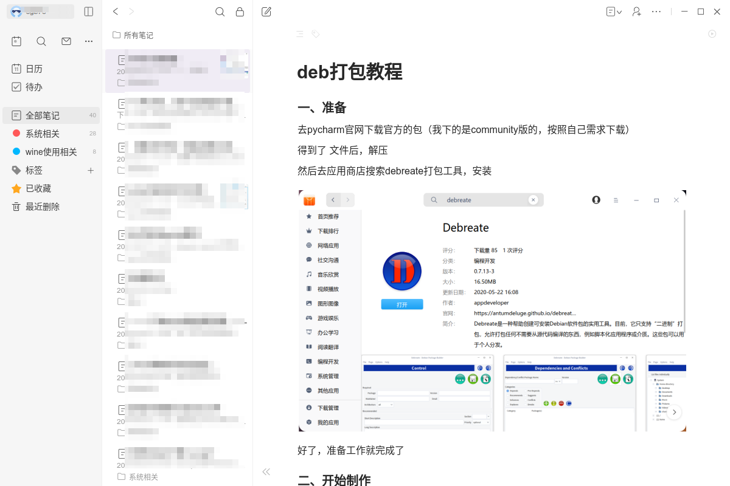The width and height of the screenshot is (730, 486).
Task: Open wine使用相关 notebook with blue dot
Action: (51, 152)
